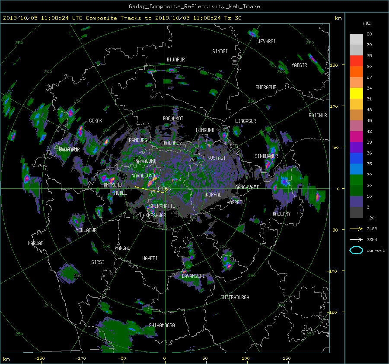The width and height of the screenshot is (389, 364).
Task: Click the SINDHANUR city label
Action: click(266, 156)
